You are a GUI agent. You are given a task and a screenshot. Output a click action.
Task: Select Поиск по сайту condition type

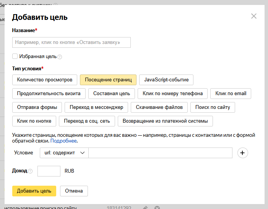point(213,107)
